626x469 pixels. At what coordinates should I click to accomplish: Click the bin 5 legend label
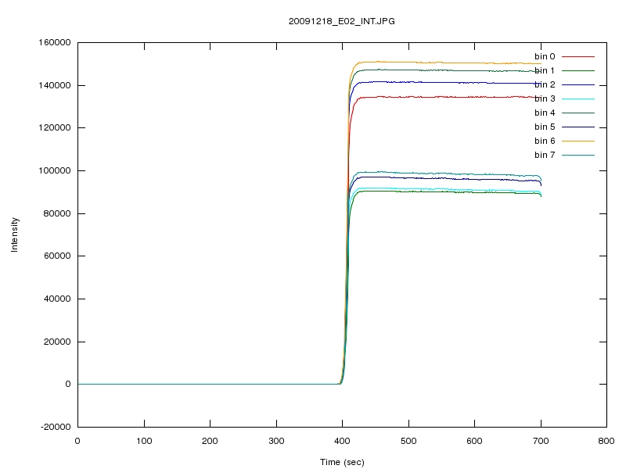coord(545,127)
